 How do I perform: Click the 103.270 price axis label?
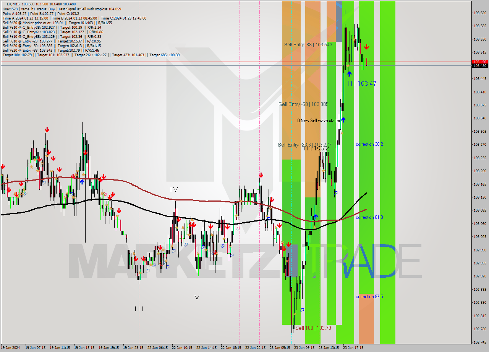pos(480,145)
